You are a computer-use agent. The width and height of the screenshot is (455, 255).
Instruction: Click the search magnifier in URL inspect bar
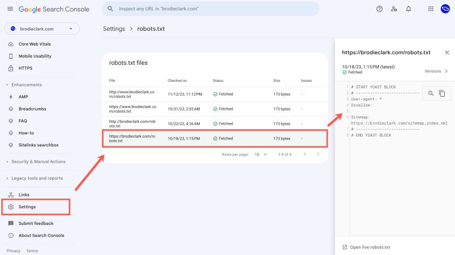tap(110, 9)
